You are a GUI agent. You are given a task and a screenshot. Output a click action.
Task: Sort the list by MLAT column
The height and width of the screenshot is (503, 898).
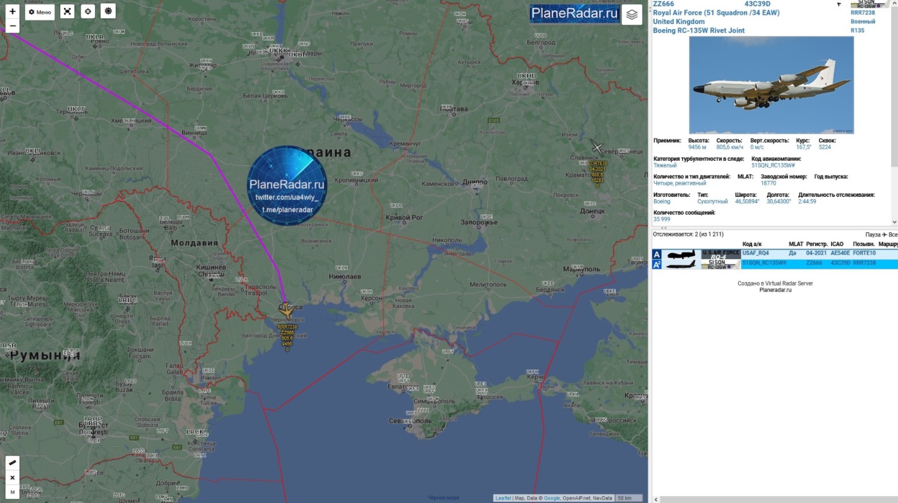pos(796,244)
